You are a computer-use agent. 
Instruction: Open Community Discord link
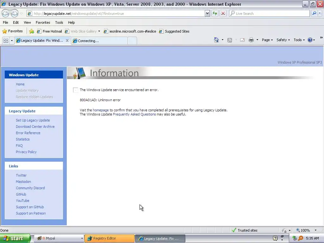[x=30, y=188]
